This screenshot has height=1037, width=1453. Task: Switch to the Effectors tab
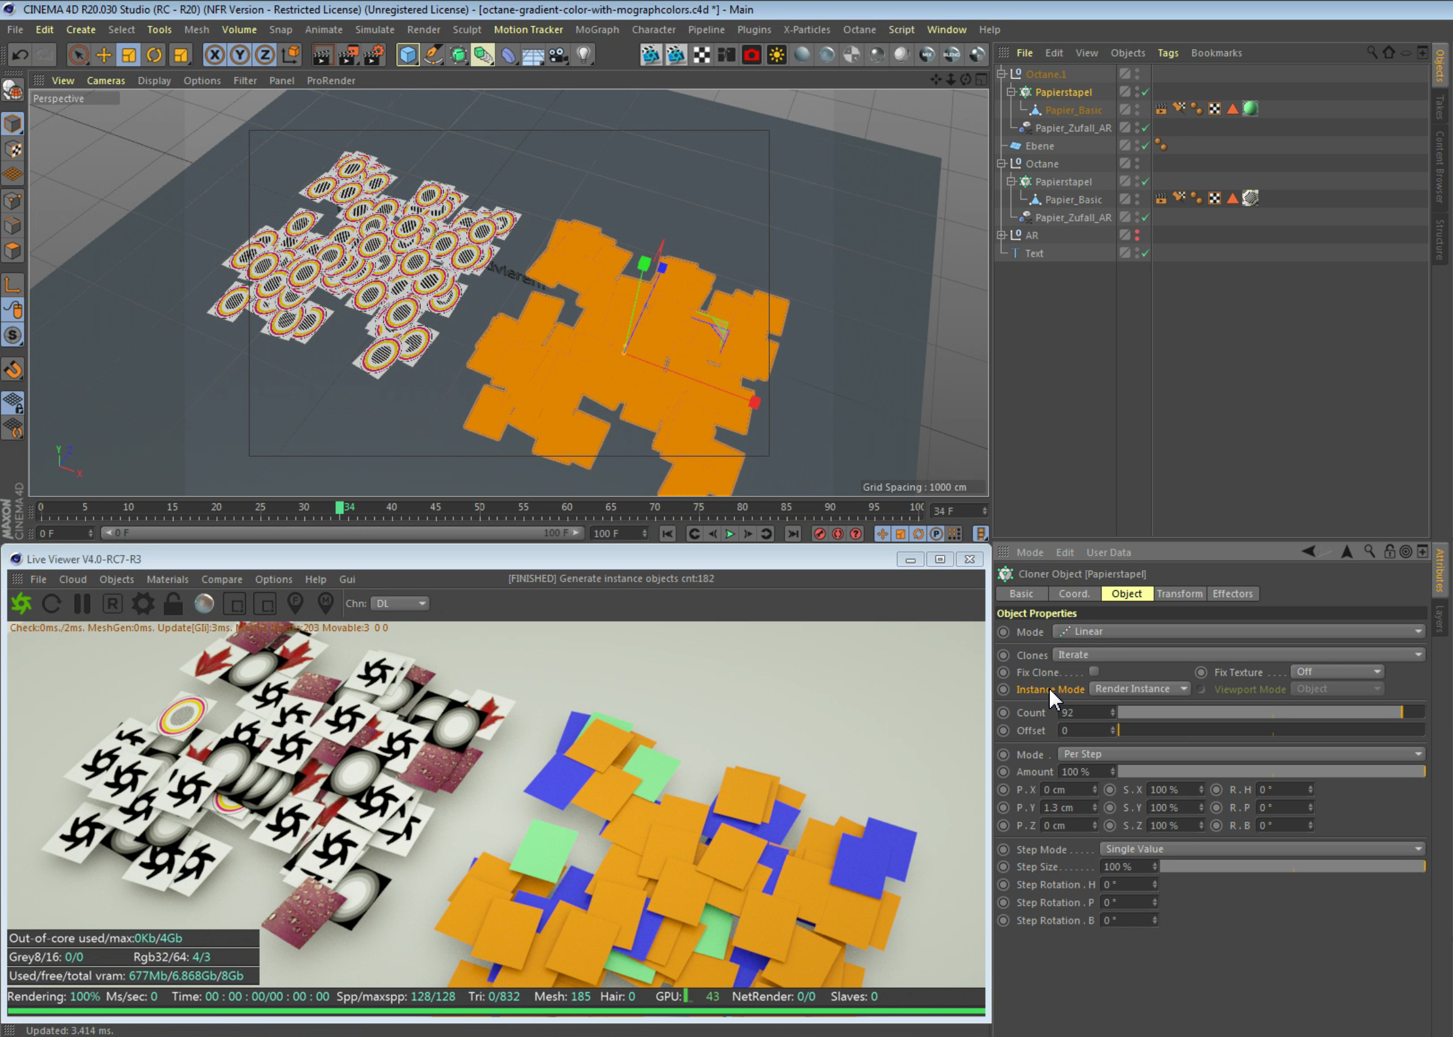[1232, 593]
